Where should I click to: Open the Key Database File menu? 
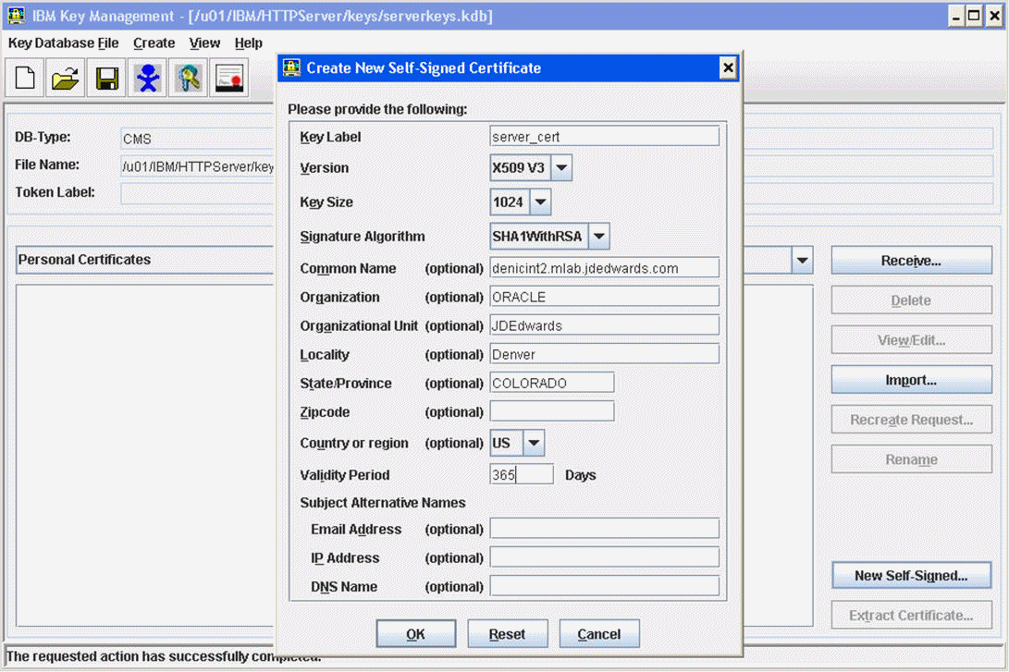click(63, 43)
